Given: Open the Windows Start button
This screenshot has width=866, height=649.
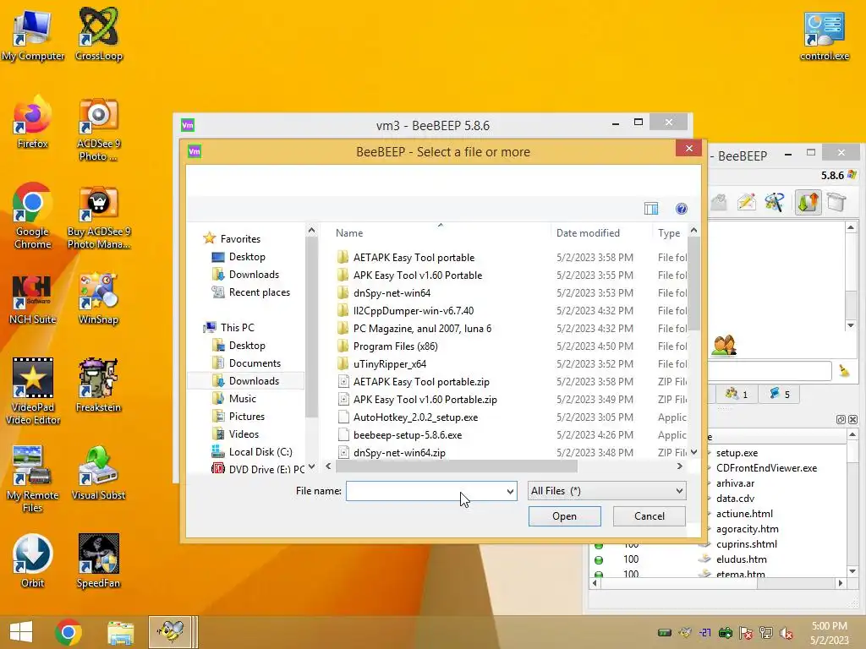Looking at the screenshot, I should [x=21, y=632].
